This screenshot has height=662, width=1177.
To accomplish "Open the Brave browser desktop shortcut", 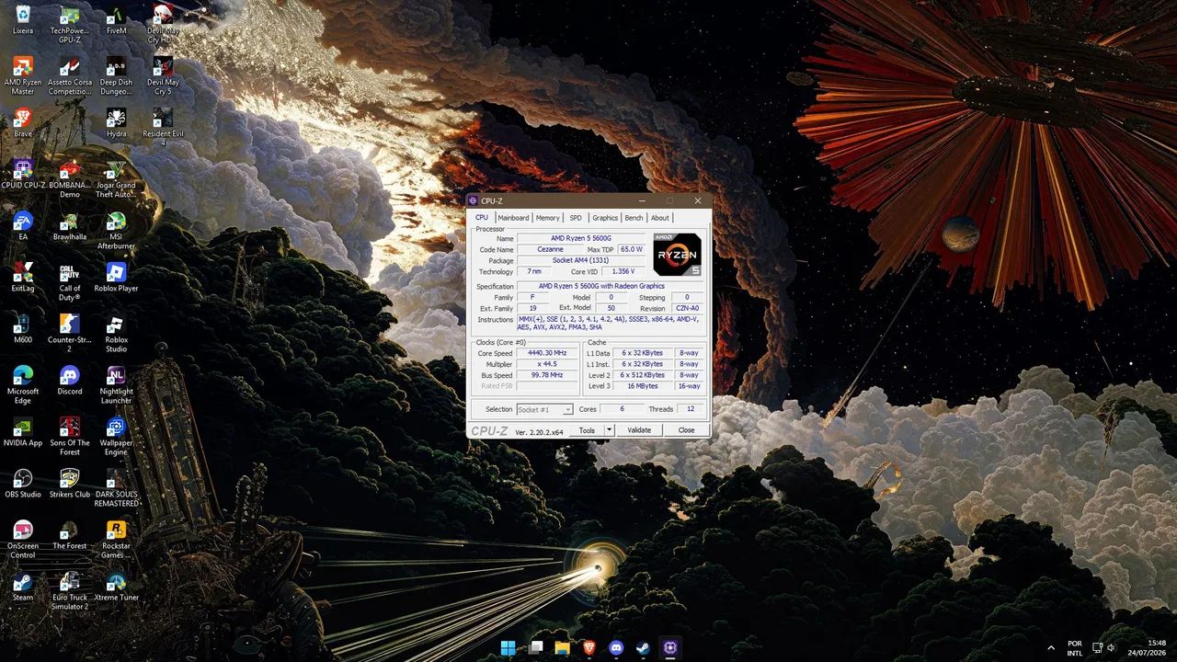I will pyautogui.click(x=23, y=123).
